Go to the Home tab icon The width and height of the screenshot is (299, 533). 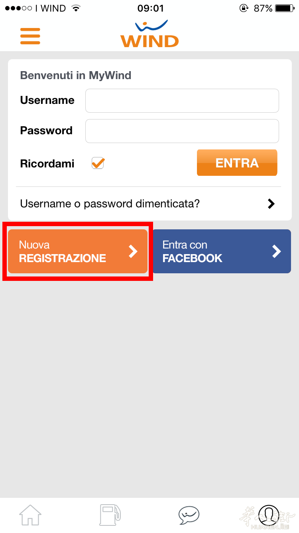point(31,515)
